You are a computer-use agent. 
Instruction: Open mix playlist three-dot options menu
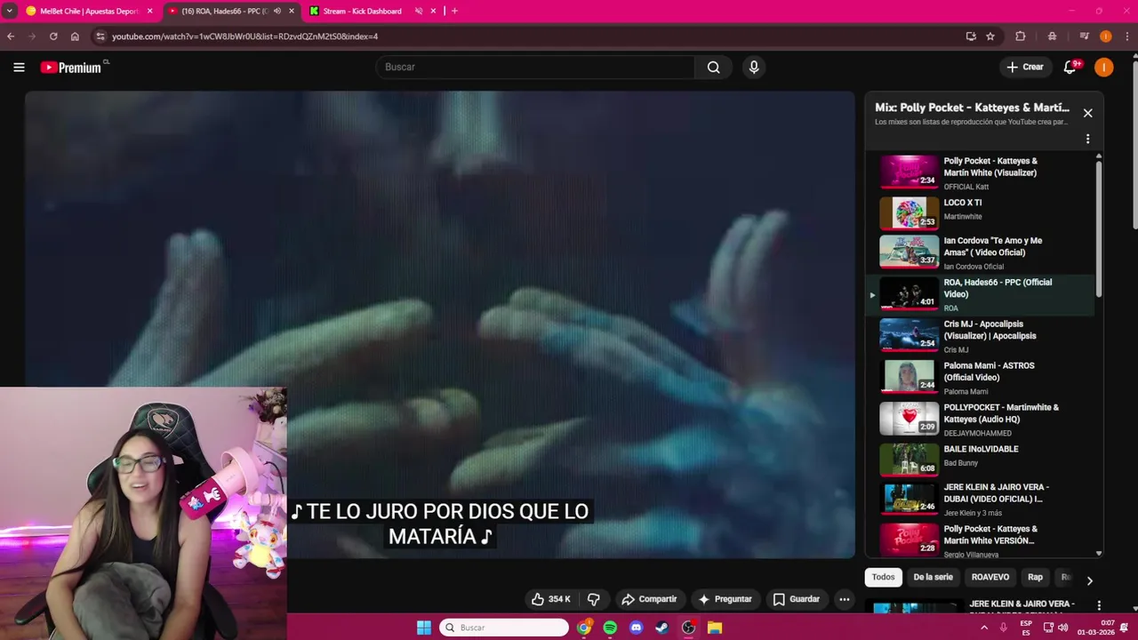click(1087, 139)
